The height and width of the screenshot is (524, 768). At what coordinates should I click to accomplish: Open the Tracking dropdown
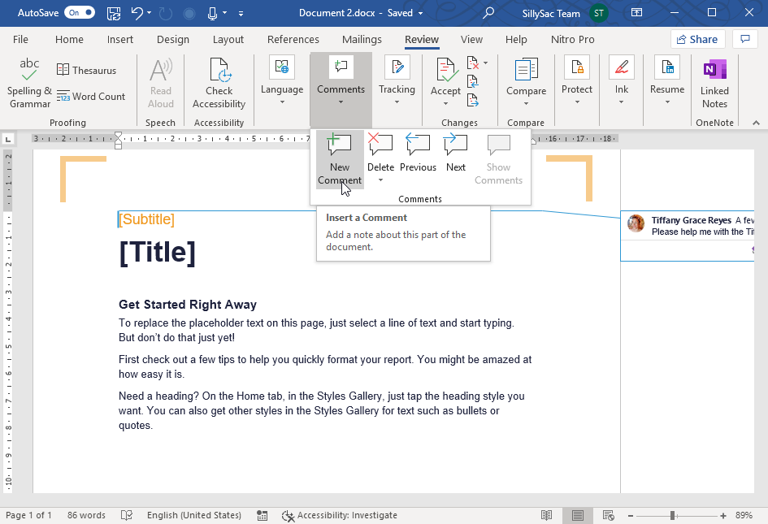pyautogui.click(x=397, y=82)
